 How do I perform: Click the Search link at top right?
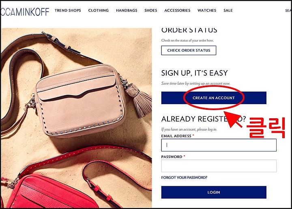click(x=288, y=11)
